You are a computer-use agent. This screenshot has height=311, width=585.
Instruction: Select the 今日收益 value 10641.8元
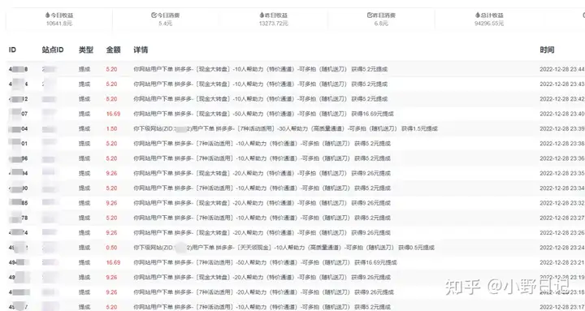click(59, 24)
